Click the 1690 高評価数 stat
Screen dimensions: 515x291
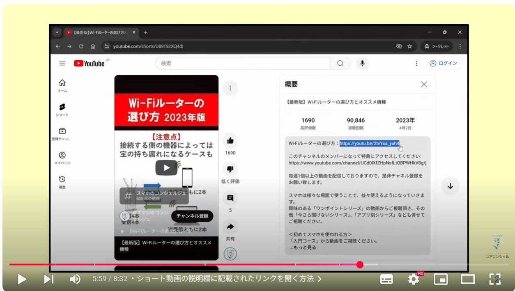308,123
